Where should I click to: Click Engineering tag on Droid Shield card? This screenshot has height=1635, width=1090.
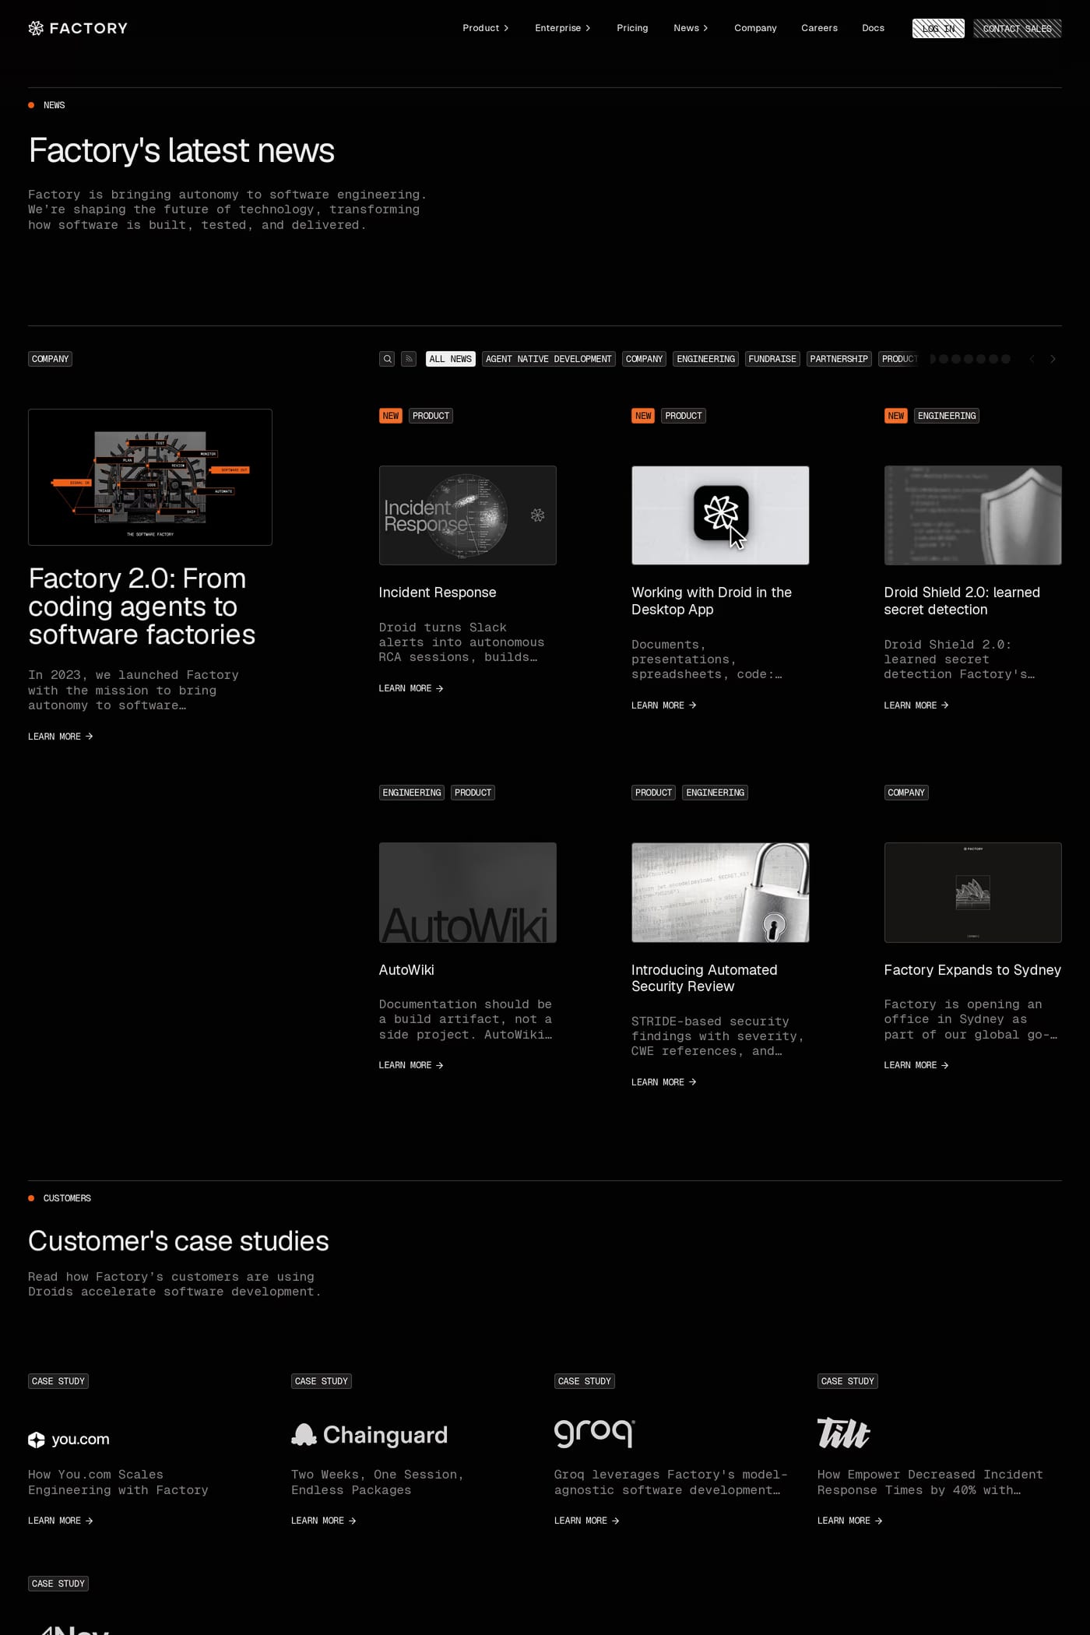tap(946, 416)
